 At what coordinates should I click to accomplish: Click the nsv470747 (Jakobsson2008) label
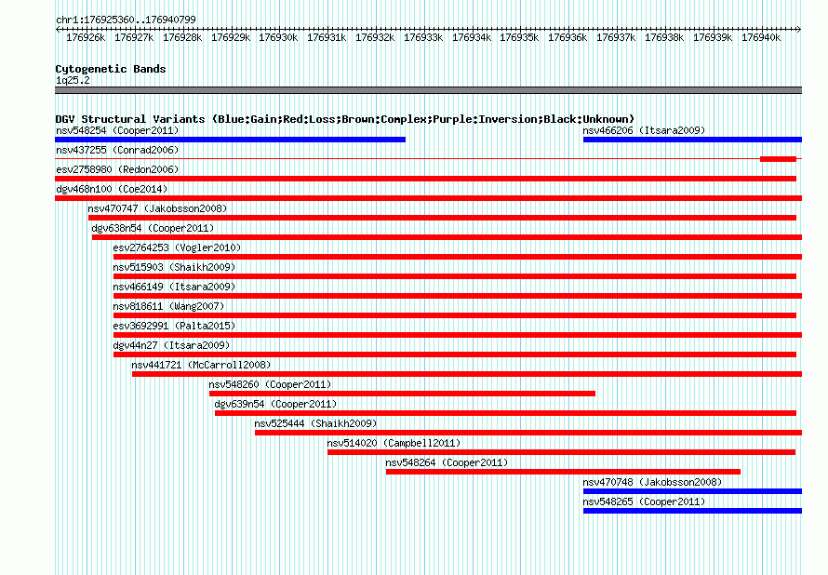157,208
